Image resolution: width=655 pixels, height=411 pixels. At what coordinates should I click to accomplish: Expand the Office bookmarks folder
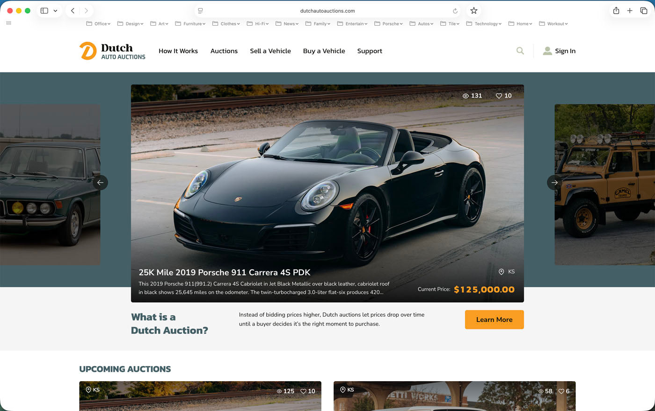pyautogui.click(x=98, y=24)
